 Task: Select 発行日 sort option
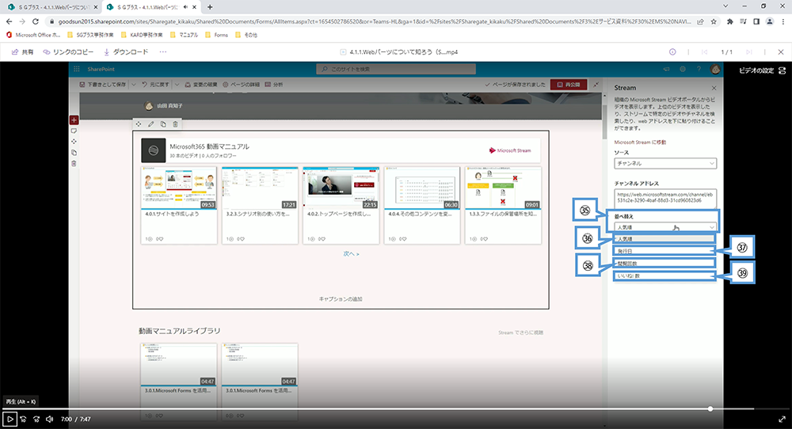click(x=664, y=251)
